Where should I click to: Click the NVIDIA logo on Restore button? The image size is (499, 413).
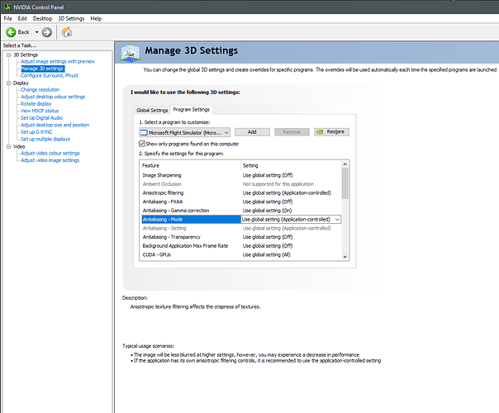(320, 131)
